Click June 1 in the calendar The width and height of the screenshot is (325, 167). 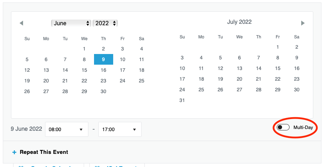coord(84,49)
